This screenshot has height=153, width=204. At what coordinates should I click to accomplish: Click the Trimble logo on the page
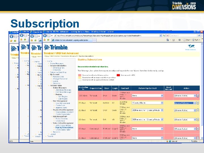coord(56,47)
